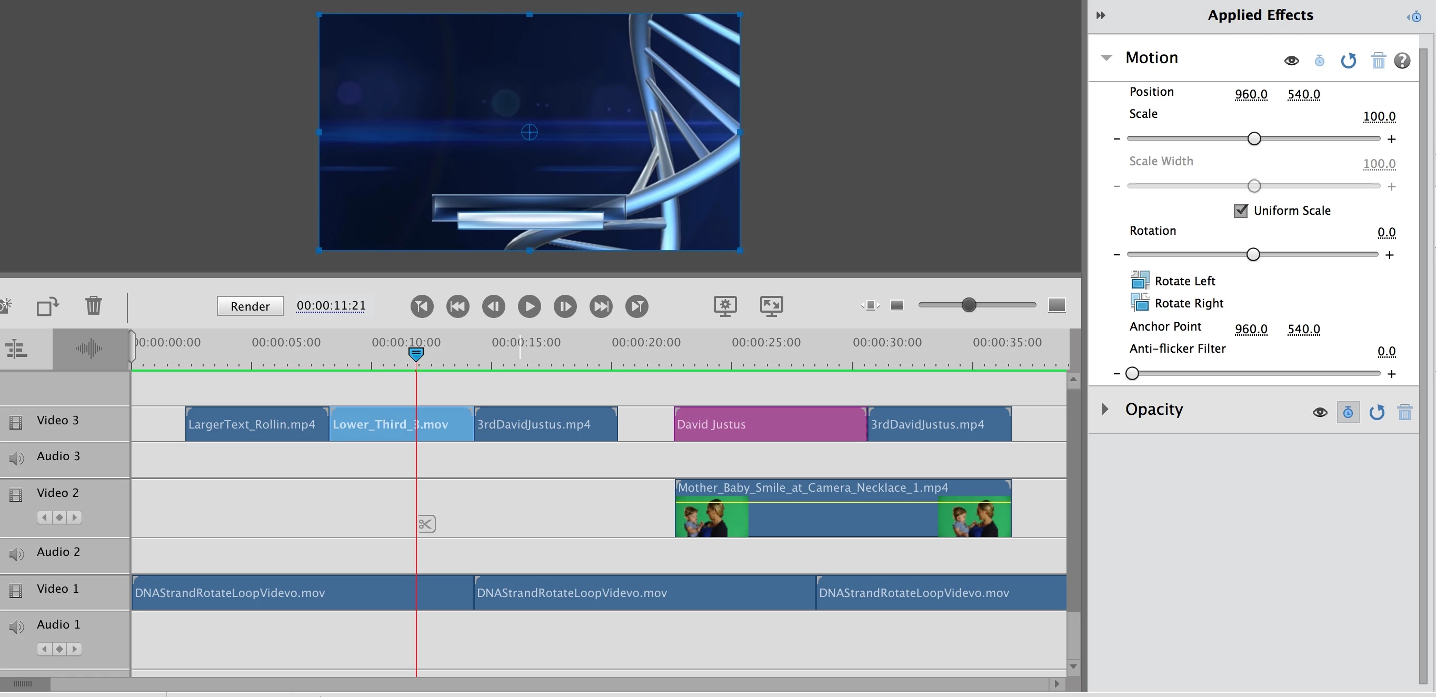The width and height of the screenshot is (1436, 697).
Task: Open playback quality settings monitor icon
Action: click(725, 305)
